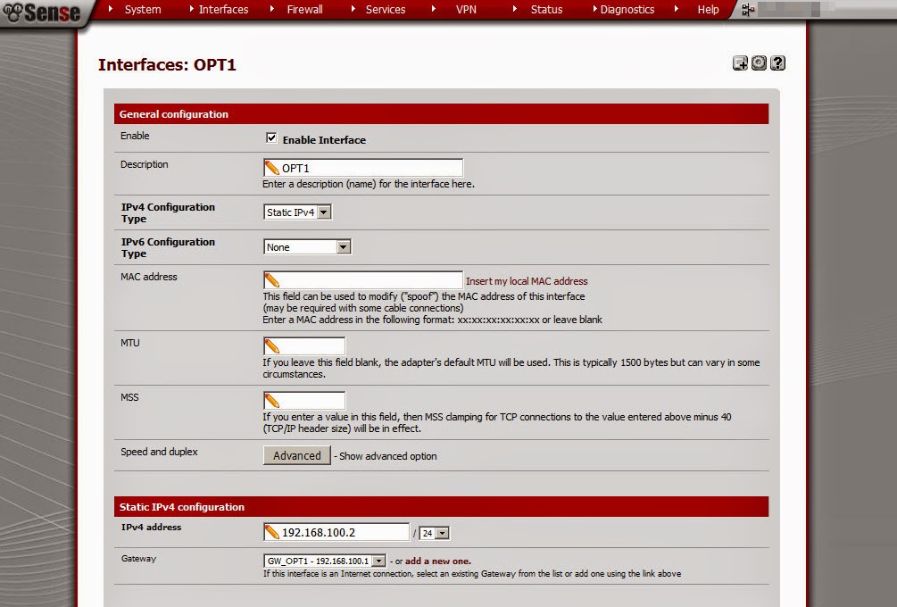897x607 pixels.
Task: Click the Insert my local MAC address link
Action: 527,279
